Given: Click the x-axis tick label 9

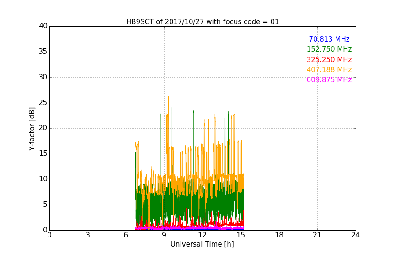Looking at the screenshot, I should [x=164, y=235].
